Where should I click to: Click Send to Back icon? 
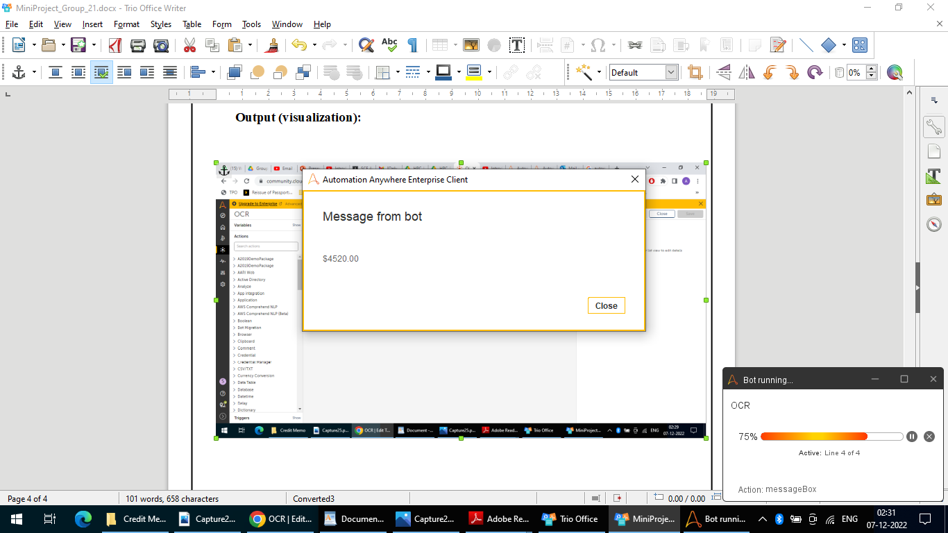click(303, 72)
